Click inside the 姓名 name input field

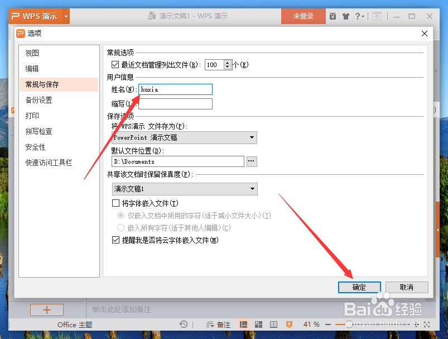tap(175, 89)
